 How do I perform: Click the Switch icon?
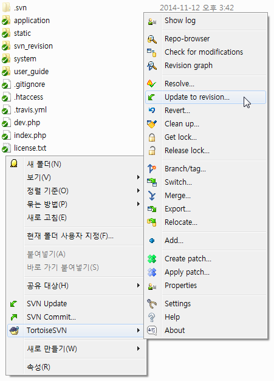[x=152, y=182]
